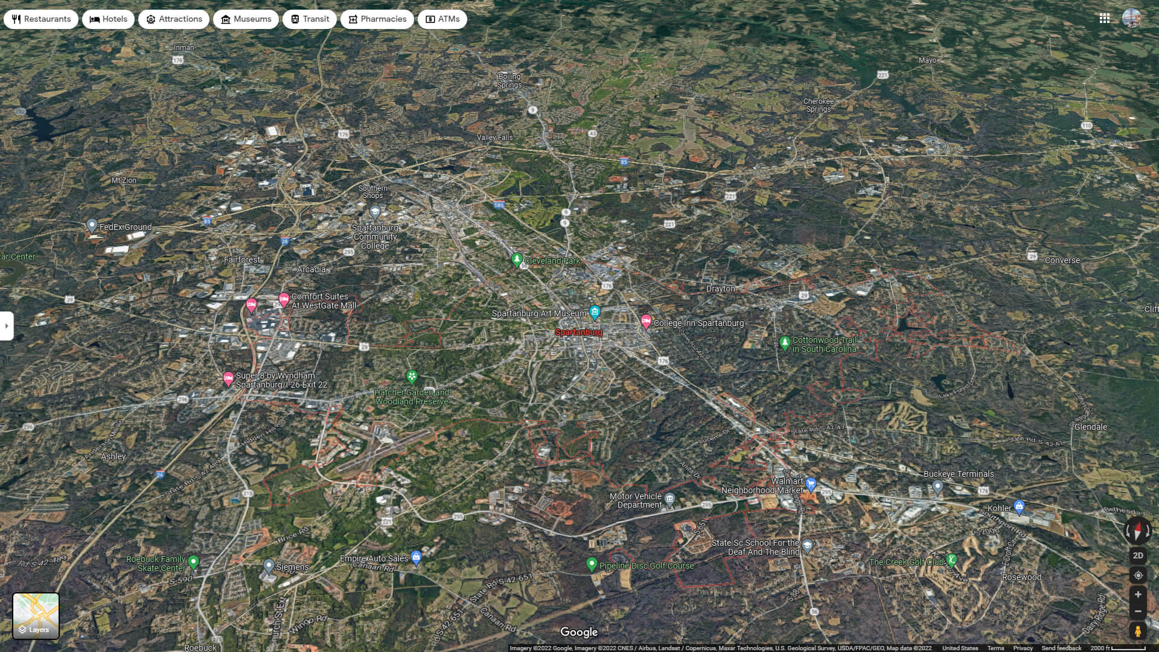1159x652 pixels.
Task: Select the Street View Pegman
Action: click(x=1137, y=630)
